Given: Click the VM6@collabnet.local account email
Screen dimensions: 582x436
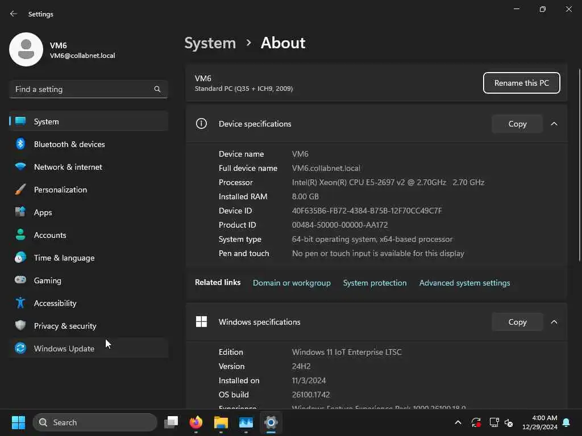Looking at the screenshot, I should (x=82, y=56).
